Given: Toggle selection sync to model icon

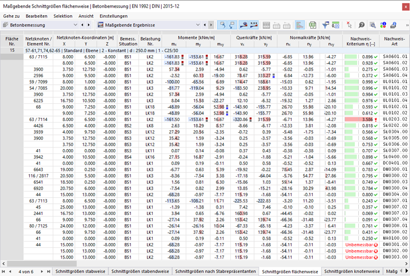Looking at the screenshot, I should (222, 25).
